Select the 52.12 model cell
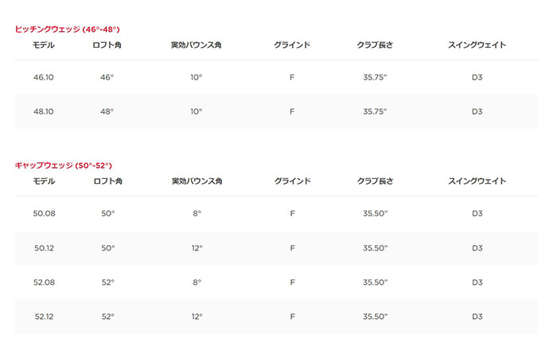 click(44, 317)
